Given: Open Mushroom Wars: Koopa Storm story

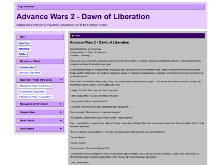Looking at the screenshot, I should pyautogui.click(x=35, y=97).
